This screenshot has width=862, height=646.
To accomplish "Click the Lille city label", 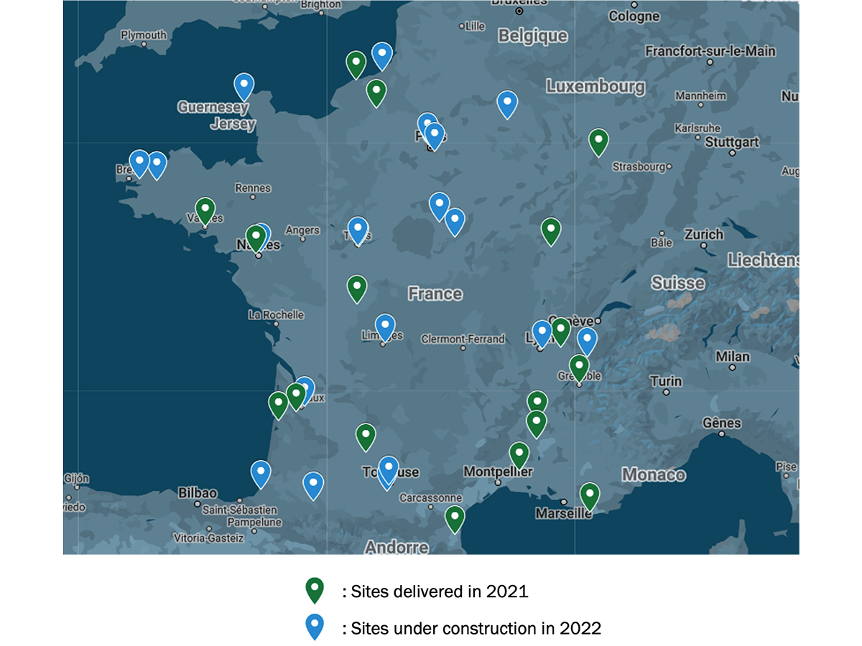I will point(476,27).
